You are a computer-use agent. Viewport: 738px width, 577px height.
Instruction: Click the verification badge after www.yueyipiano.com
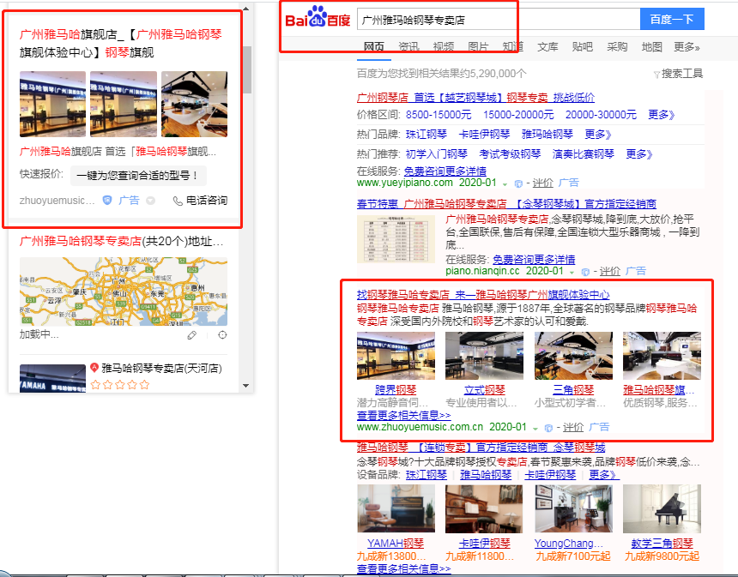(x=518, y=183)
